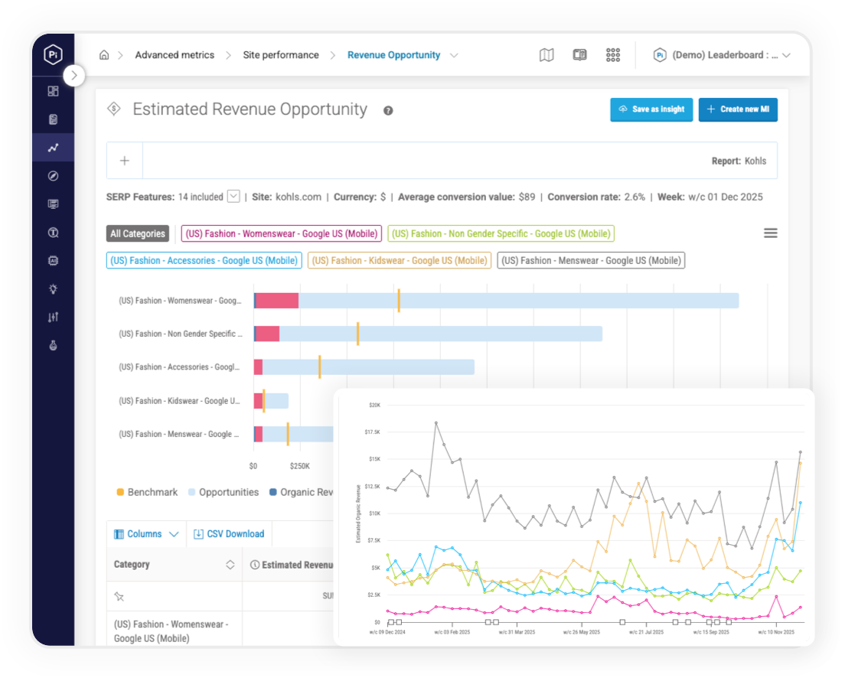
Task: Open the lab flask icon at sidebar bottom
Action: click(53, 345)
